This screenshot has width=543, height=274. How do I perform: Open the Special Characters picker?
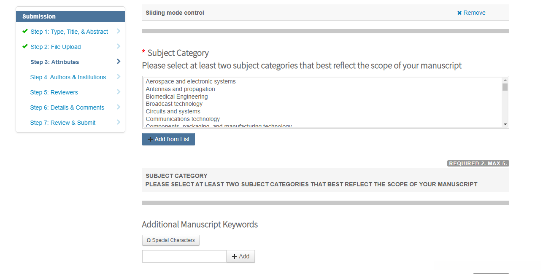click(x=171, y=240)
